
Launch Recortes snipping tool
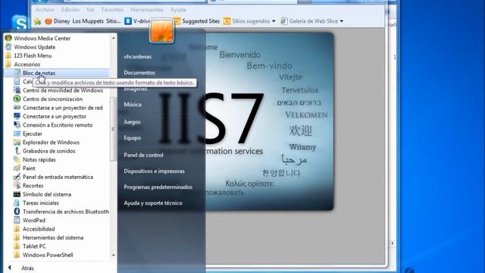(33, 186)
